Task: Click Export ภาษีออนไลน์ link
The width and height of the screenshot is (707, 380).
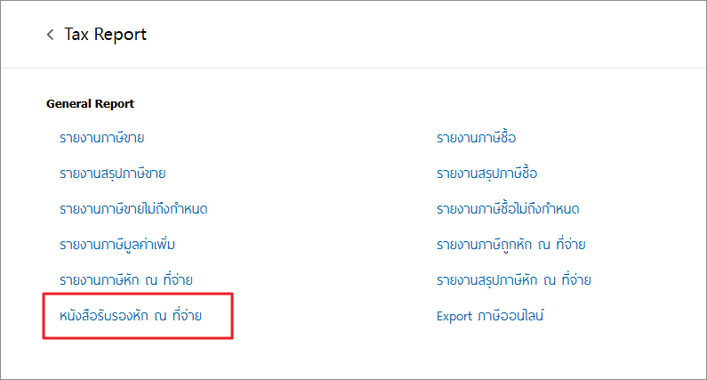Action: (x=490, y=315)
